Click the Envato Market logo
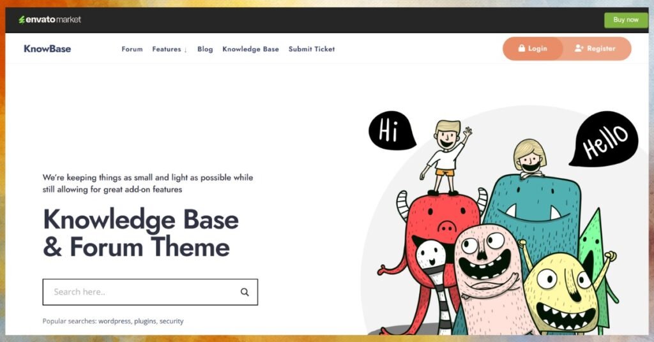 point(50,20)
